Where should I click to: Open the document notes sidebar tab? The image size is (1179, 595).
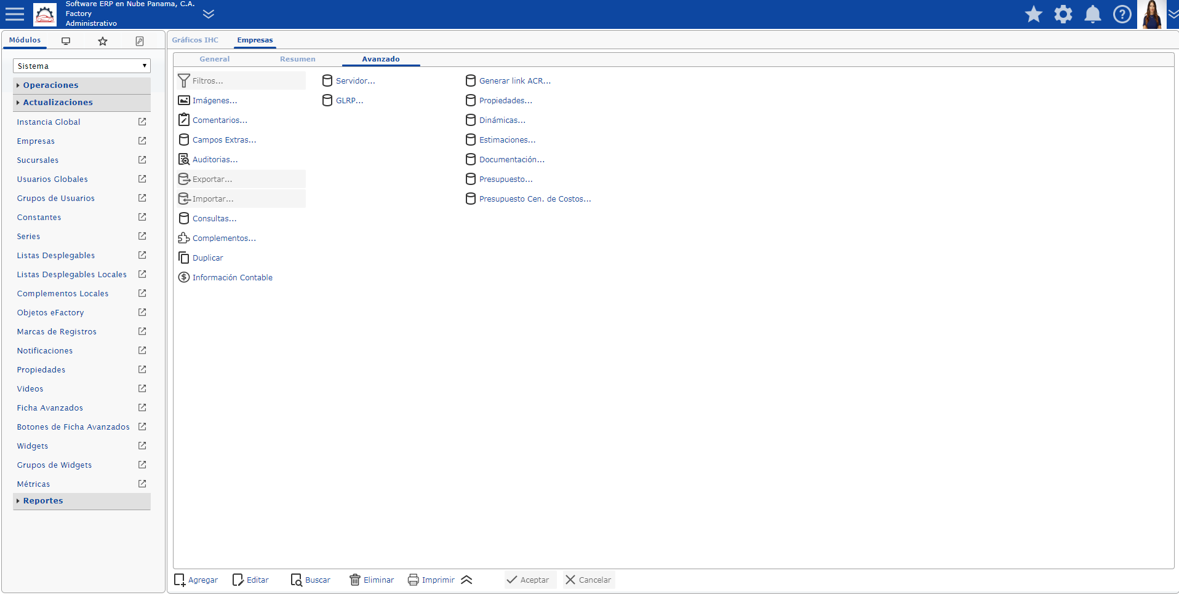[140, 41]
